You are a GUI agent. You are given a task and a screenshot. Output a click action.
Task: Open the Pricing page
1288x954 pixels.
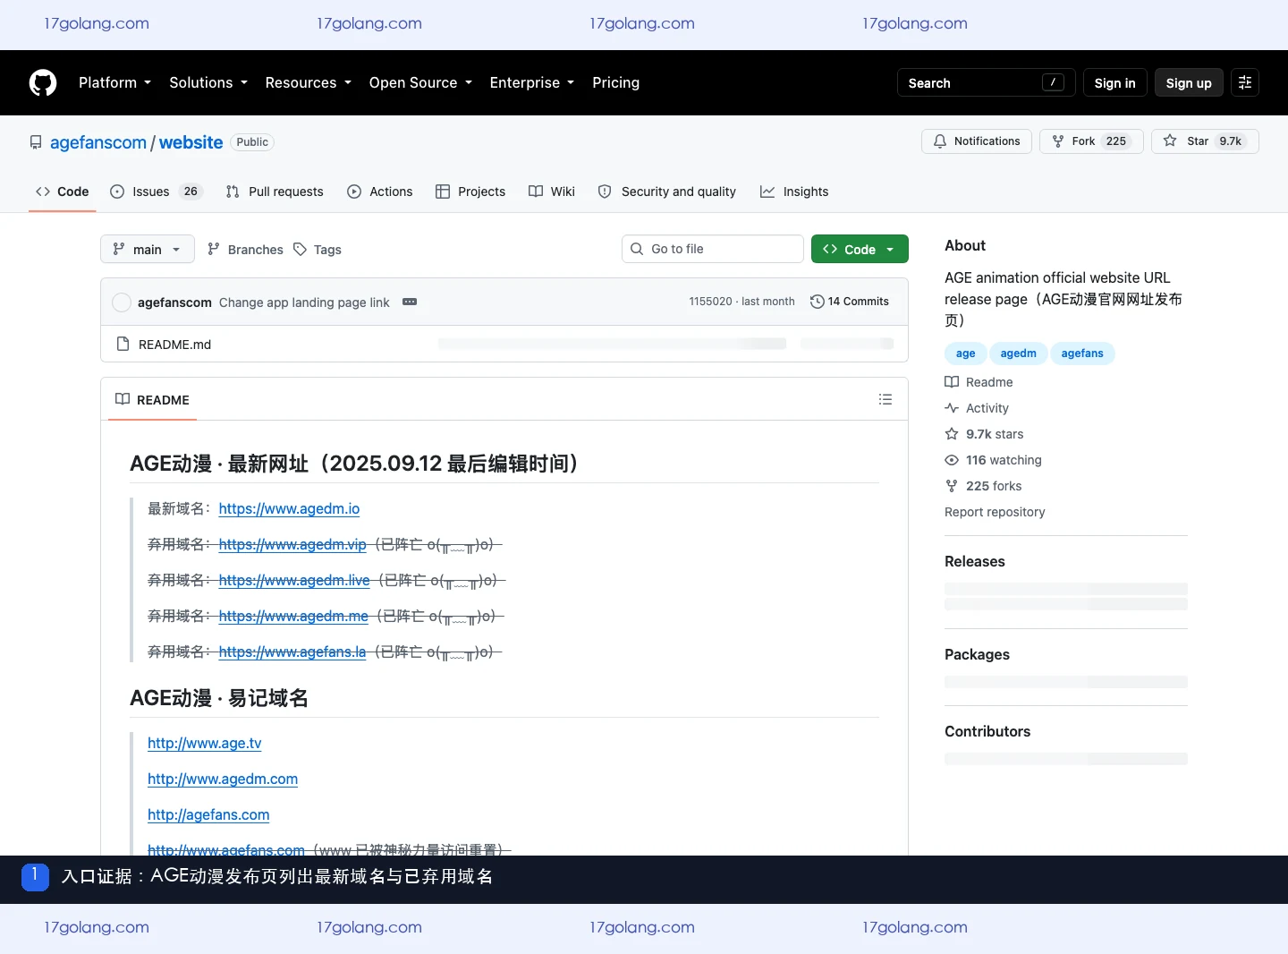(x=616, y=82)
